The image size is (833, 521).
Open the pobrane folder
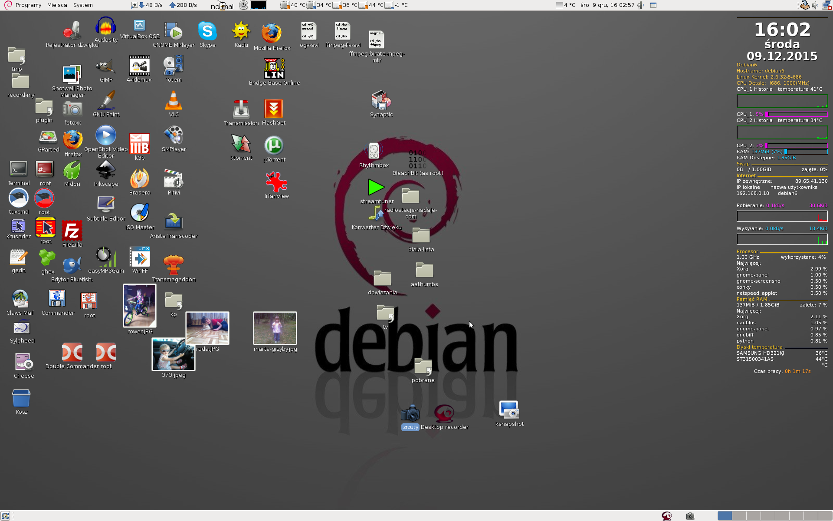423,367
